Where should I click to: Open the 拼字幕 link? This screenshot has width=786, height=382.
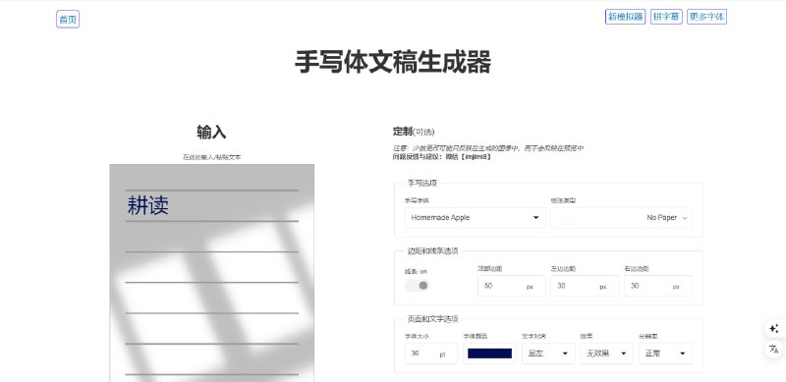click(666, 17)
